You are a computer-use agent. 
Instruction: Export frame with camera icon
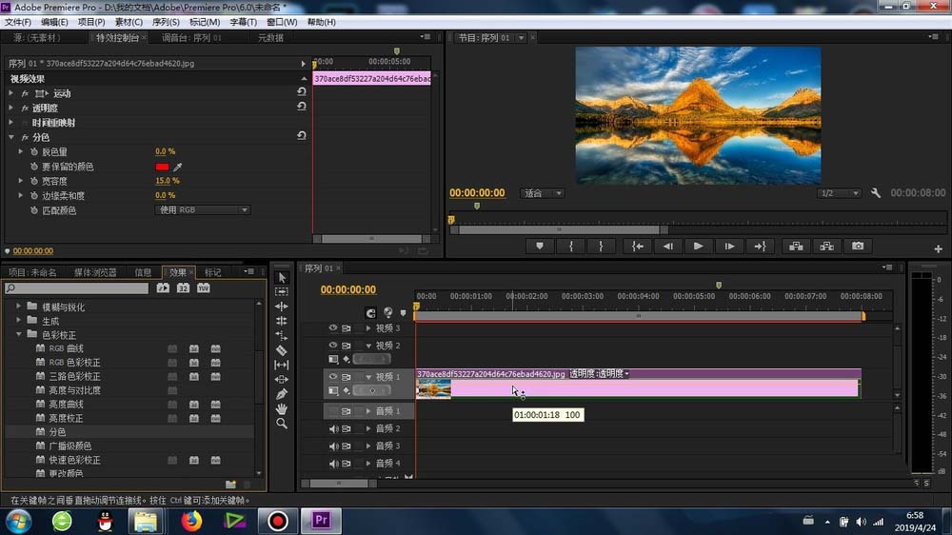coord(858,246)
